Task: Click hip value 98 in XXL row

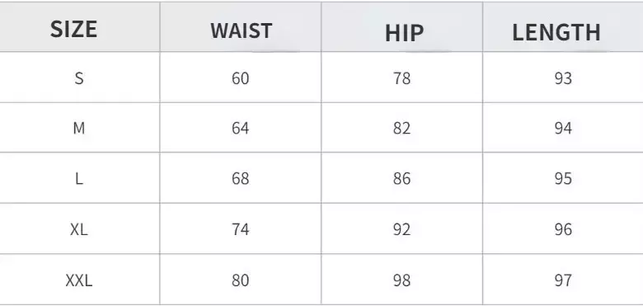Action: pyautogui.click(x=401, y=280)
